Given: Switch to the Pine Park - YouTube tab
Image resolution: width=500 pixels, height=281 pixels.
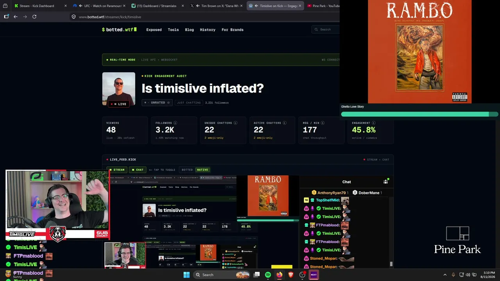Looking at the screenshot, I should pyautogui.click(x=323, y=6).
